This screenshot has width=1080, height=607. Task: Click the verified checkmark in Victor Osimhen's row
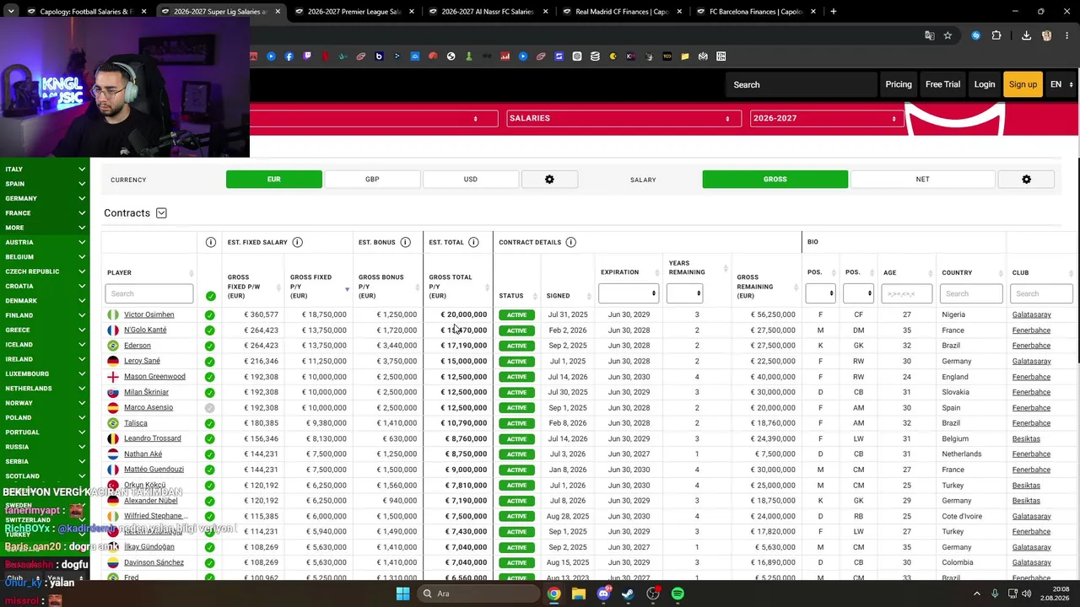[209, 314]
